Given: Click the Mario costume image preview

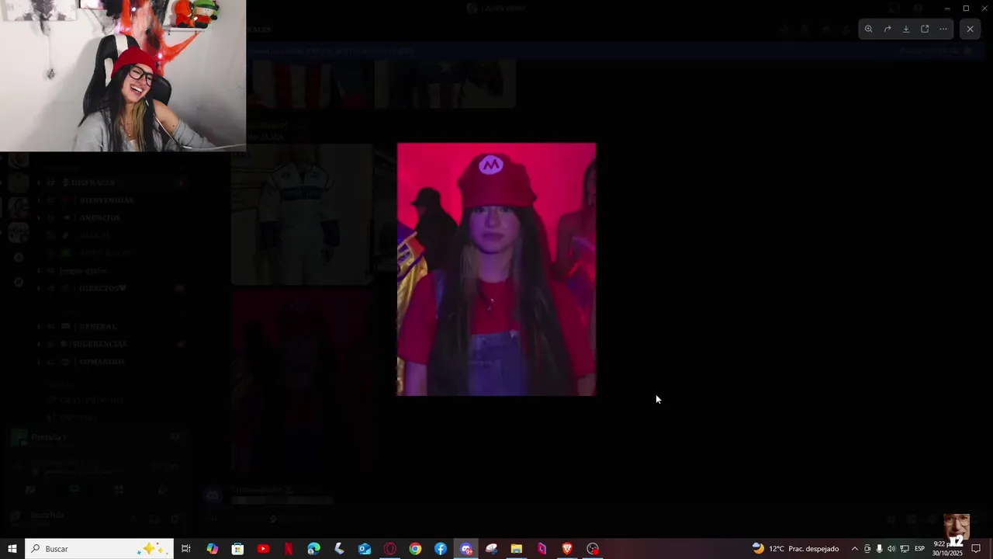Looking at the screenshot, I should (x=496, y=269).
